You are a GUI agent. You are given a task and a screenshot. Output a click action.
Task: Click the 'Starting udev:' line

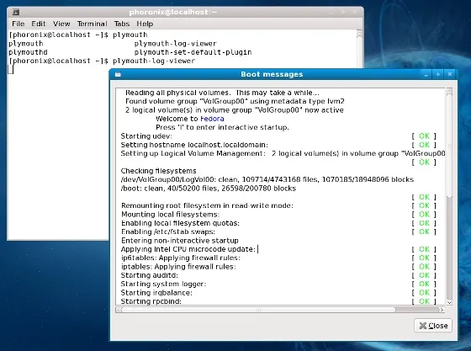146,136
